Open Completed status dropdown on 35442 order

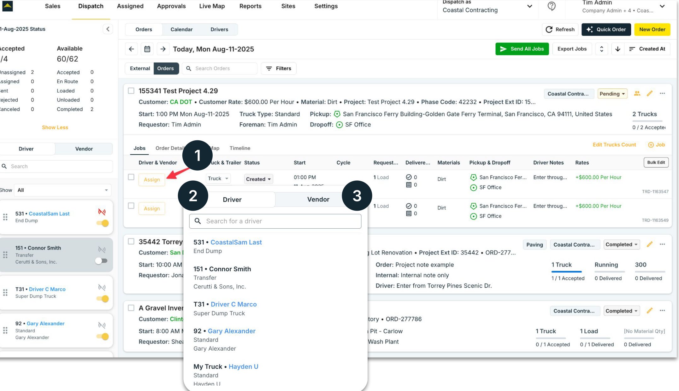coord(622,244)
